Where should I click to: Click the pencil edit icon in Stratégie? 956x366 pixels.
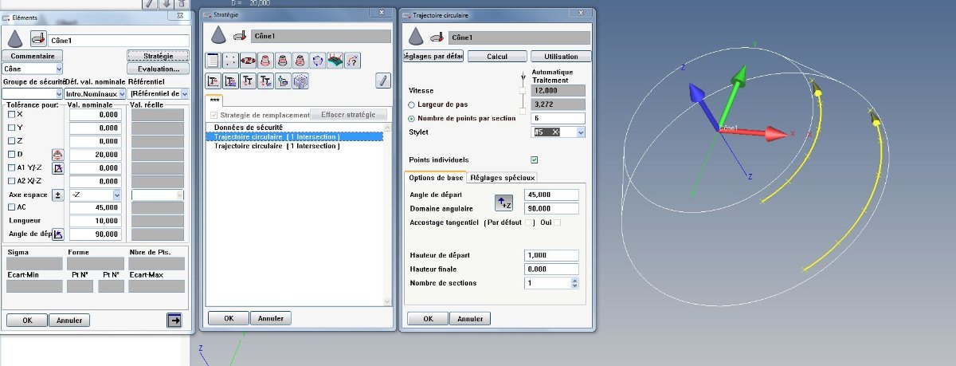click(x=383, y=80)
